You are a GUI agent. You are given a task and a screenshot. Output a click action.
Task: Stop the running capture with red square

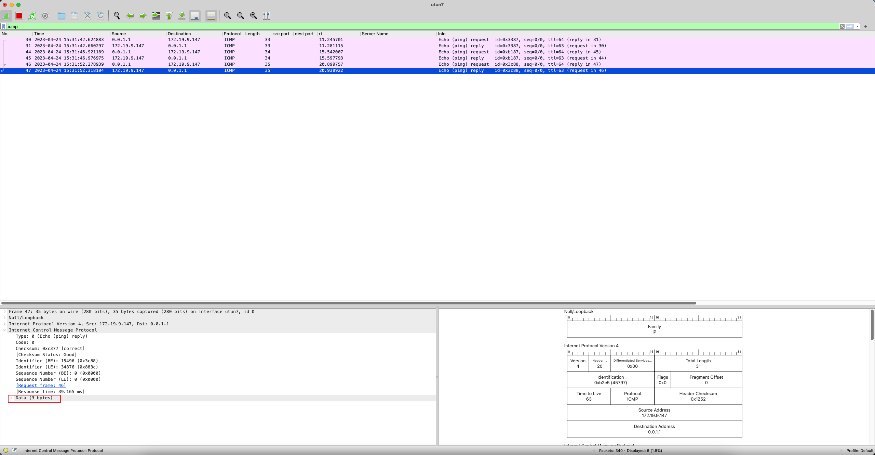point(19,16)
